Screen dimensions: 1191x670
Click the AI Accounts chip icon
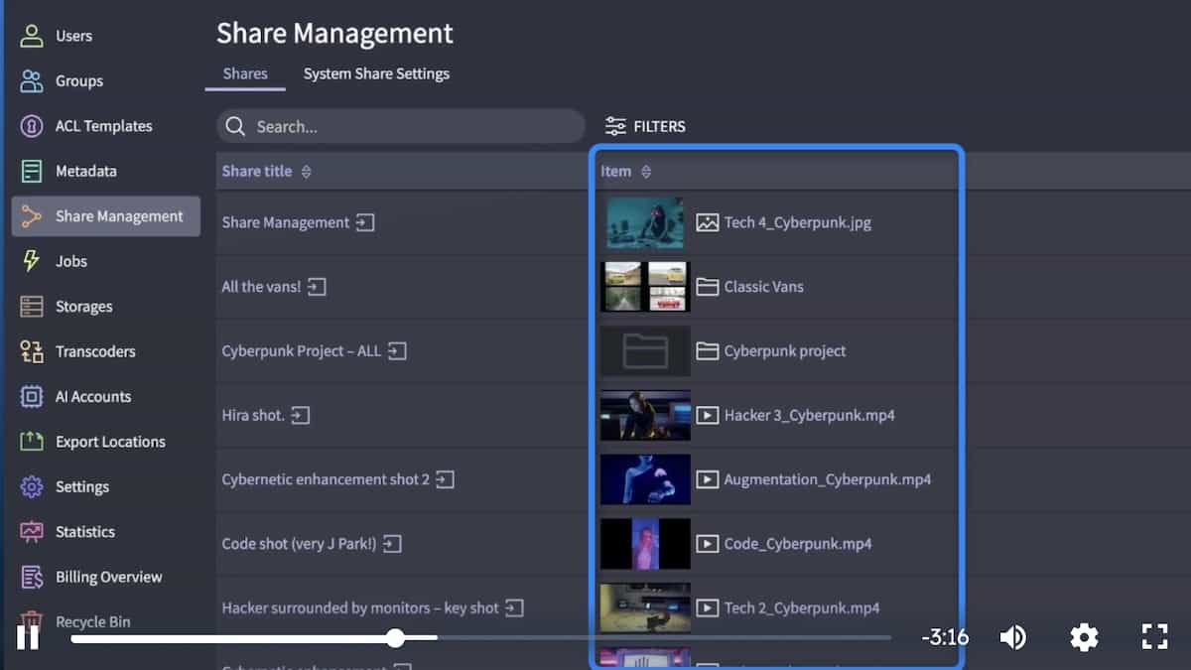[32, 397]
